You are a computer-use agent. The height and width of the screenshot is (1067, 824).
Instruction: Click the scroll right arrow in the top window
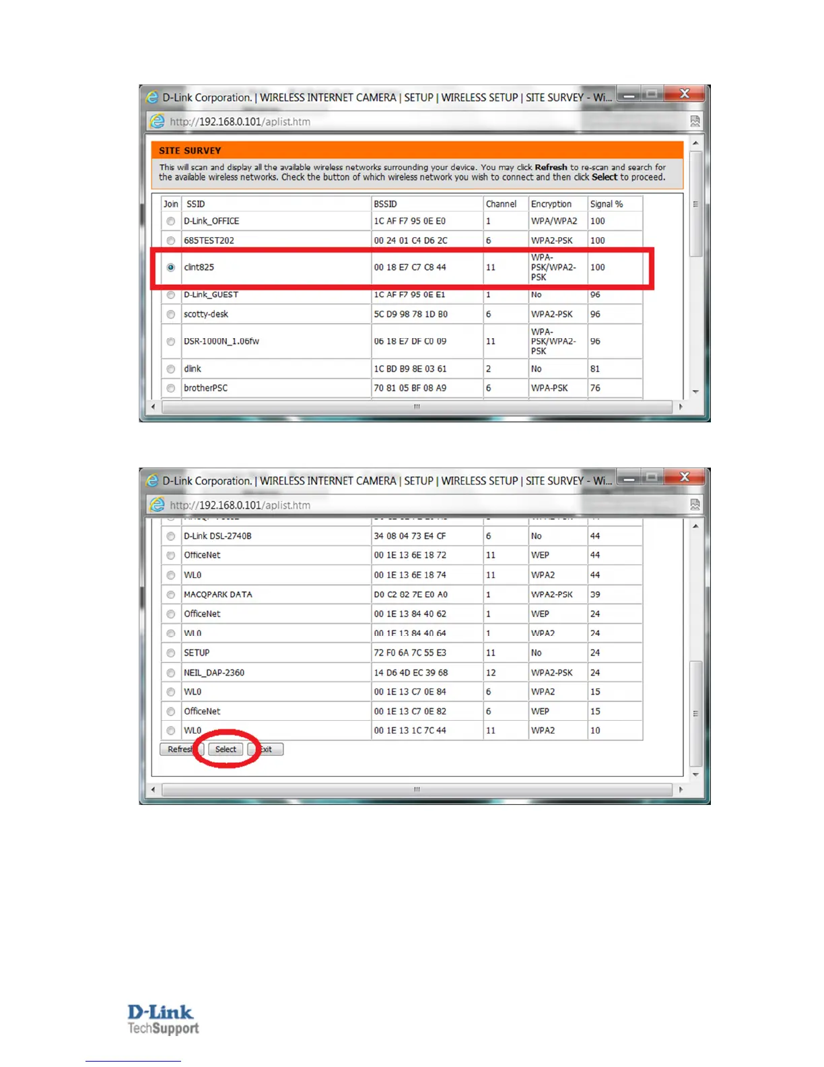click(x=681, y=407)
